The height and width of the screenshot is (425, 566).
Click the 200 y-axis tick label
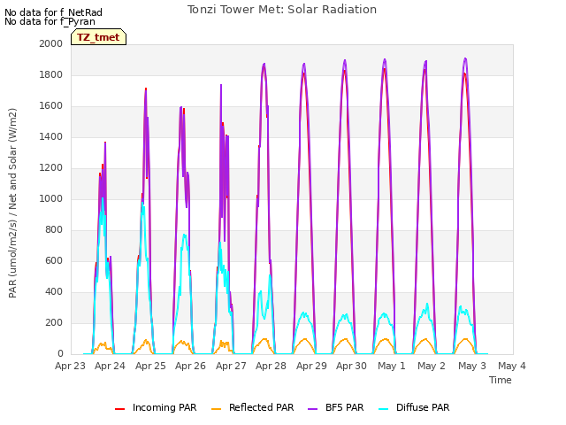pyautogui.click(x=54, y=322)
